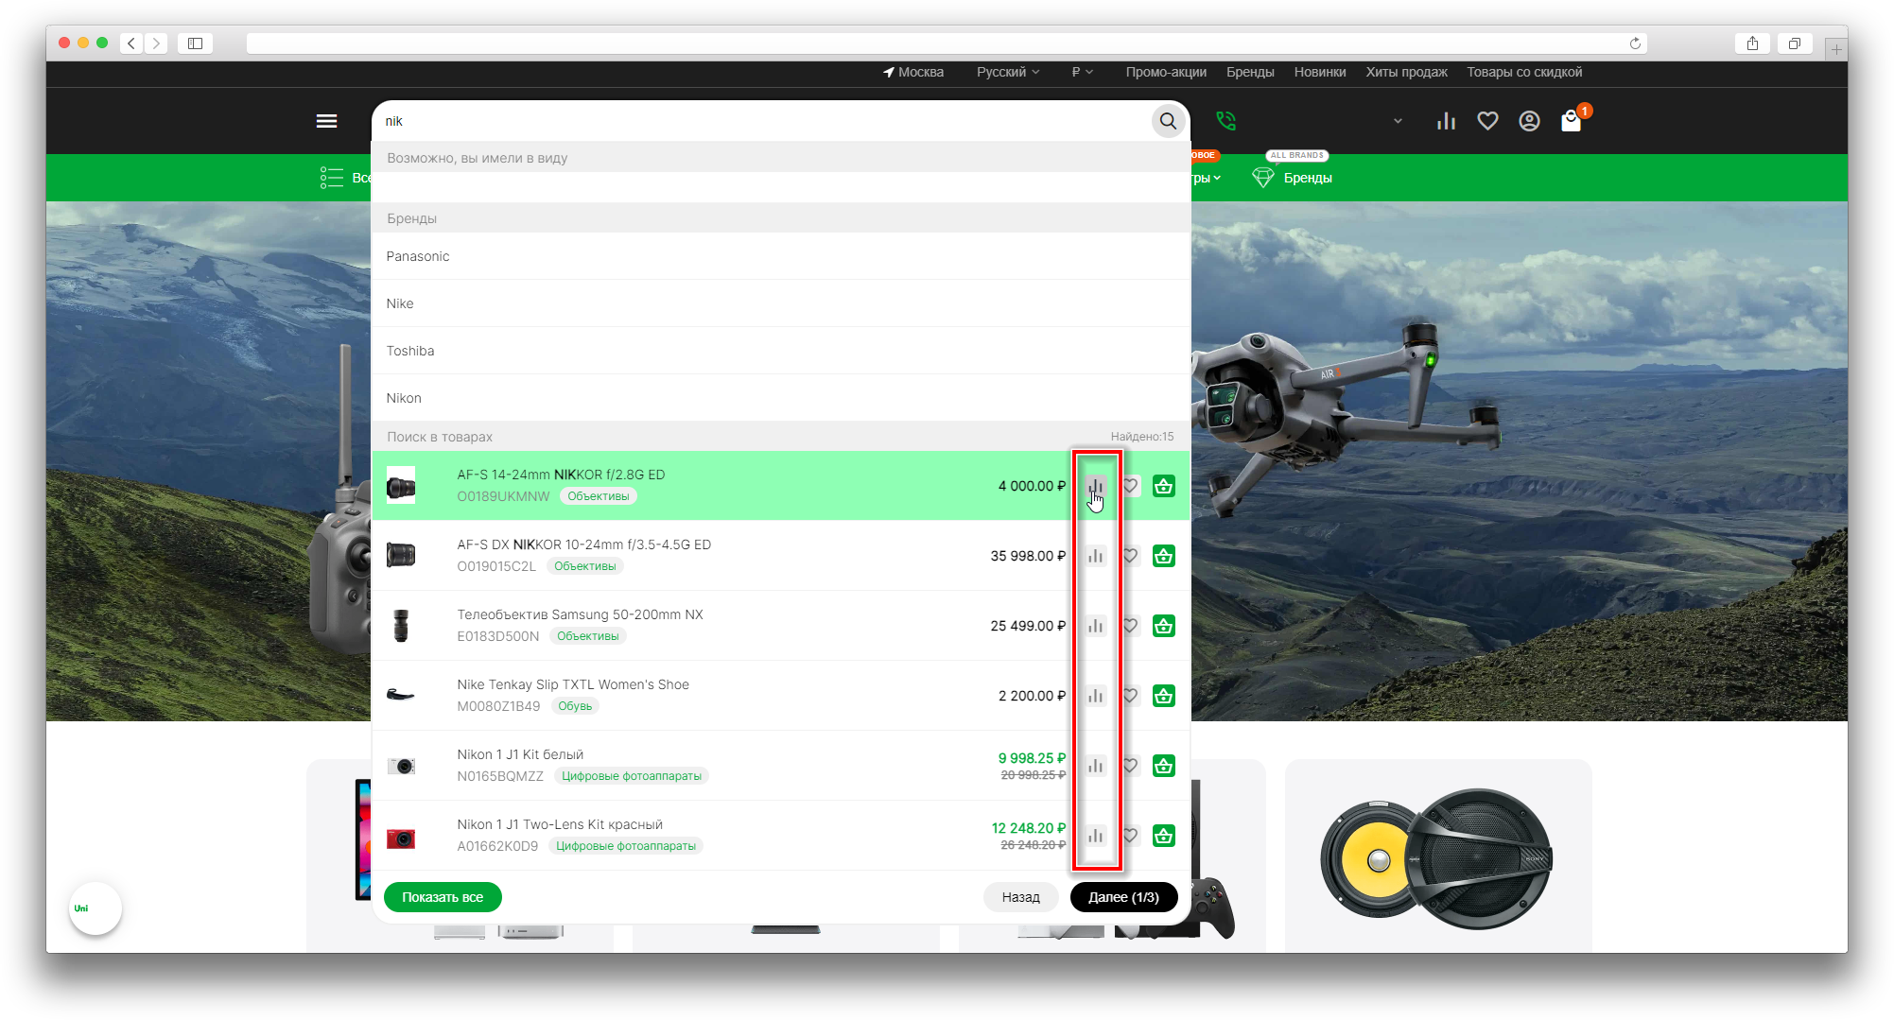This screenshot has height=1020, width=1894.
Task: Select Nikon brand suggestion
Action: [404, 398]
